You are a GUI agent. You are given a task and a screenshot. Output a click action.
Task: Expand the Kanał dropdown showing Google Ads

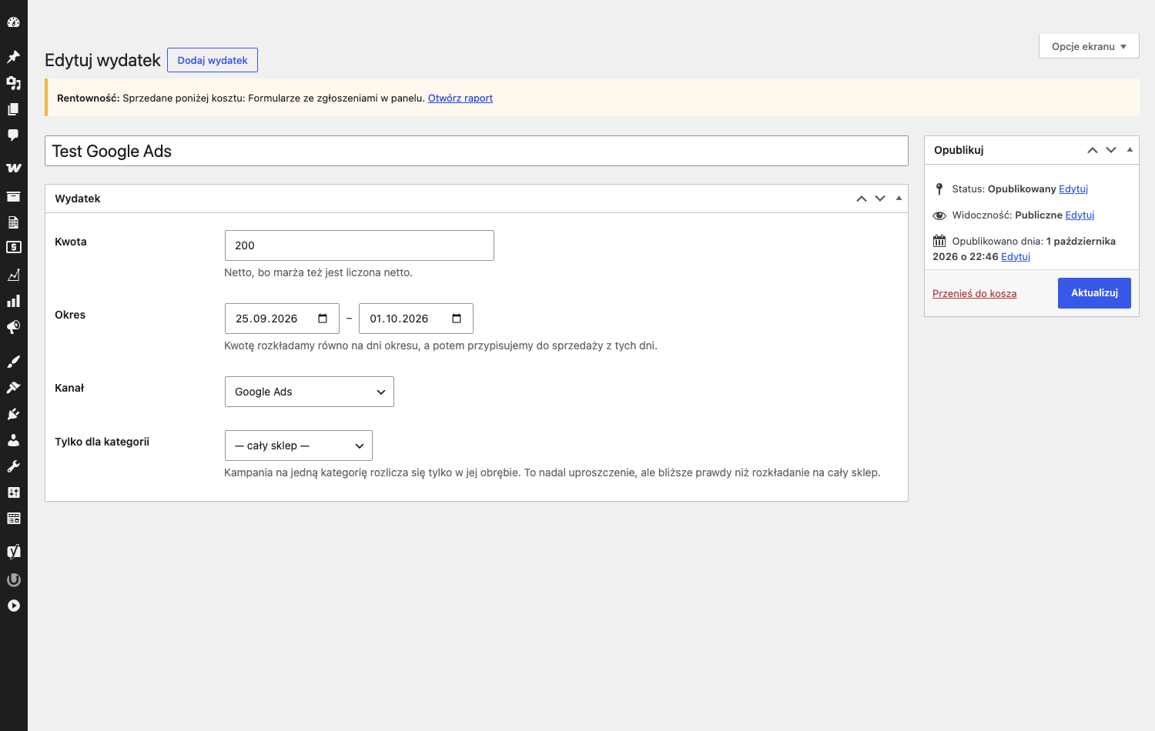tap(309, 392)
